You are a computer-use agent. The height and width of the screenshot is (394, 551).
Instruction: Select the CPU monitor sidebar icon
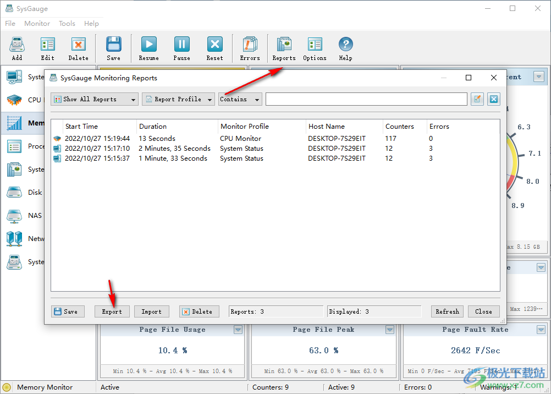click(x=14, y=100)
